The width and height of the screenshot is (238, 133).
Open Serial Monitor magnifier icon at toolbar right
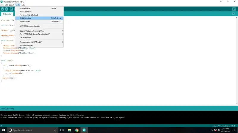coord(234,9)
